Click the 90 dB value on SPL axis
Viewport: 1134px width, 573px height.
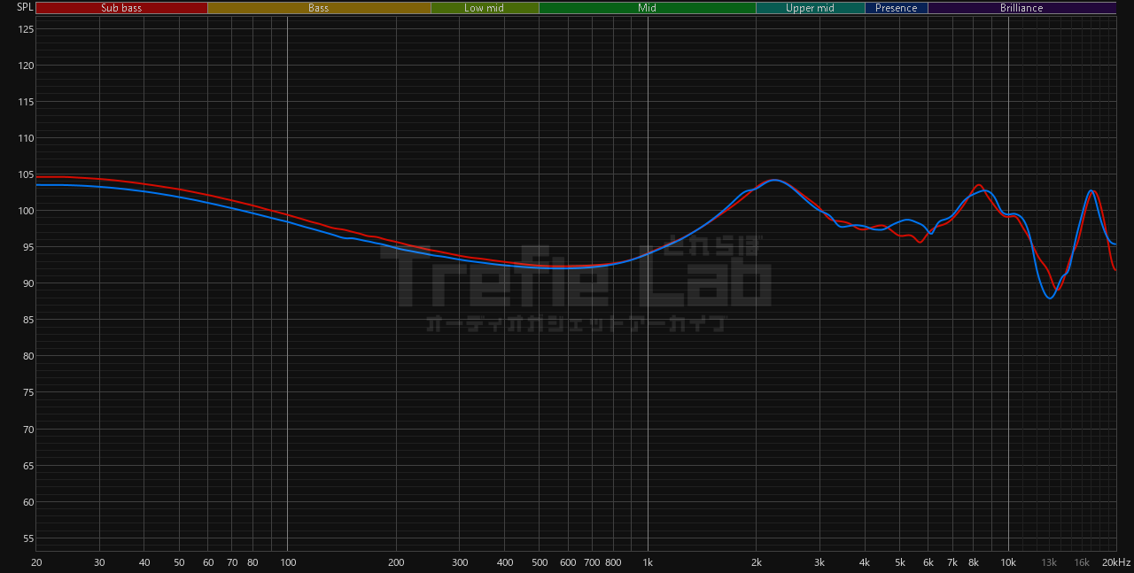26,283
